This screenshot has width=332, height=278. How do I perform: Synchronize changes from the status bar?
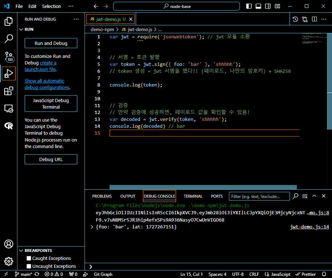coord(37,274)
